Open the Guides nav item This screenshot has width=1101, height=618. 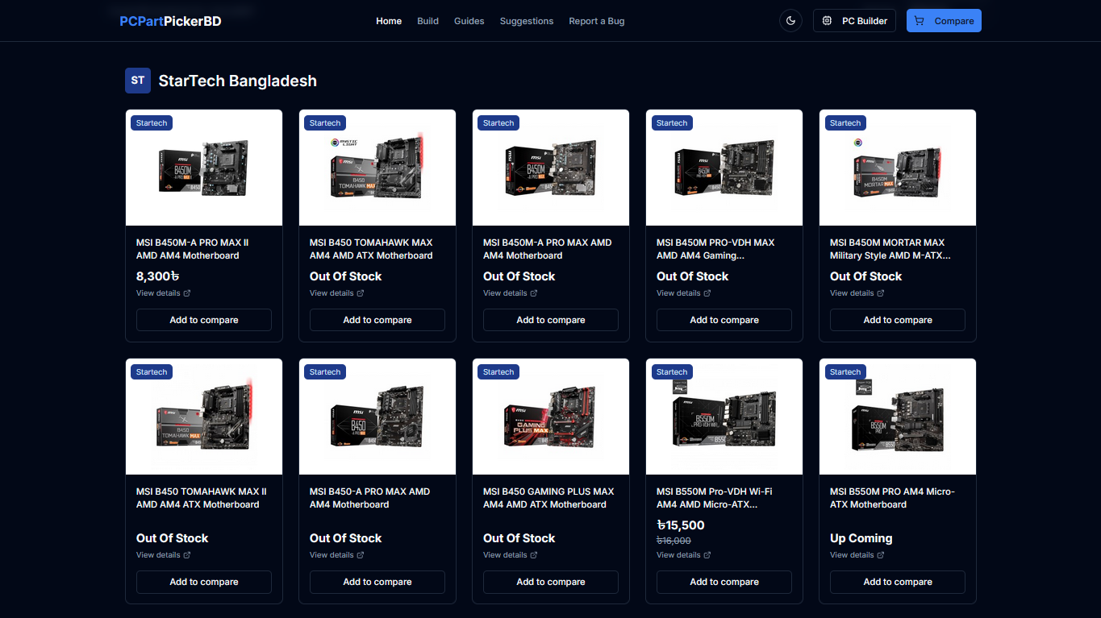tap(469, 21)
